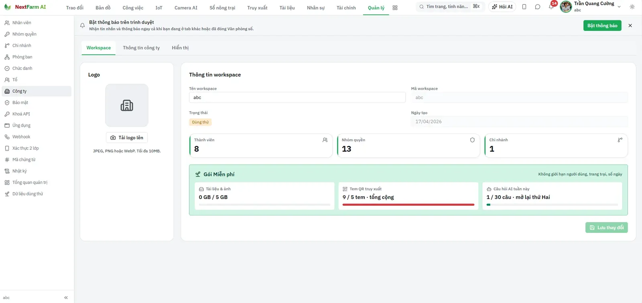
Task: Click the logo placeholder thumbnail
Action: (127, 105)
